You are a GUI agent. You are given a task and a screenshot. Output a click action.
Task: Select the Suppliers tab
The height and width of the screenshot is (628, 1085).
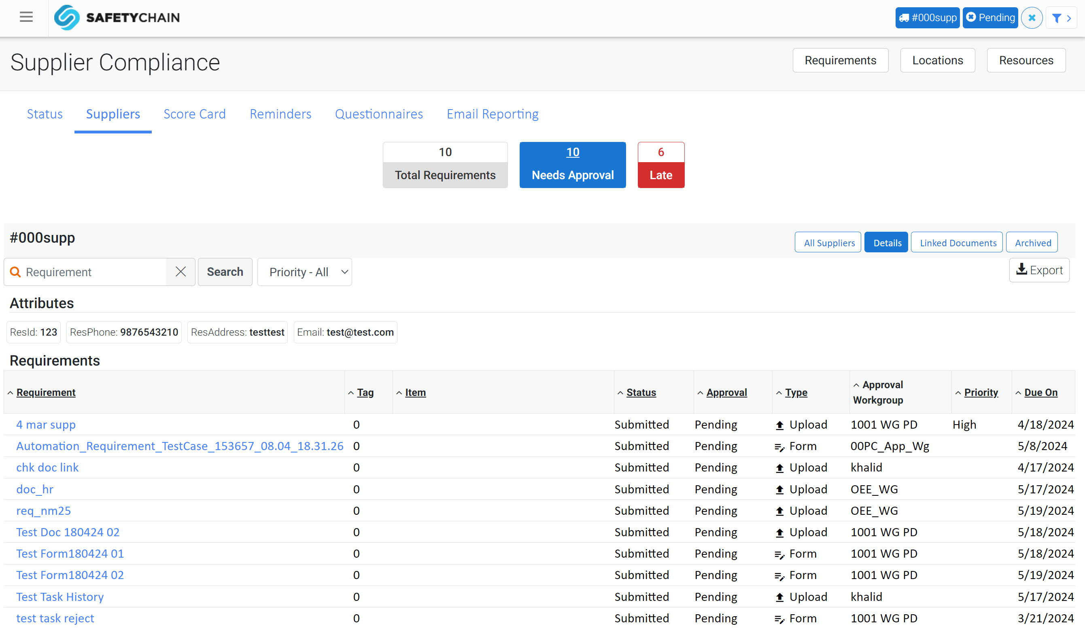(113, 114)
